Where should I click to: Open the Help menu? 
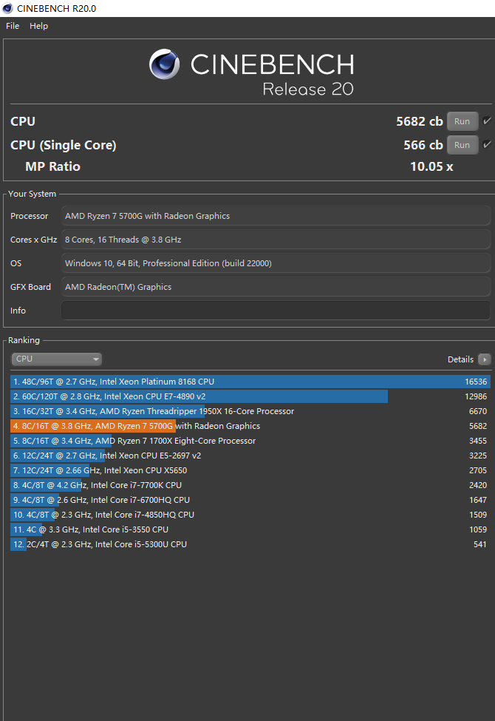click(38, 26)
